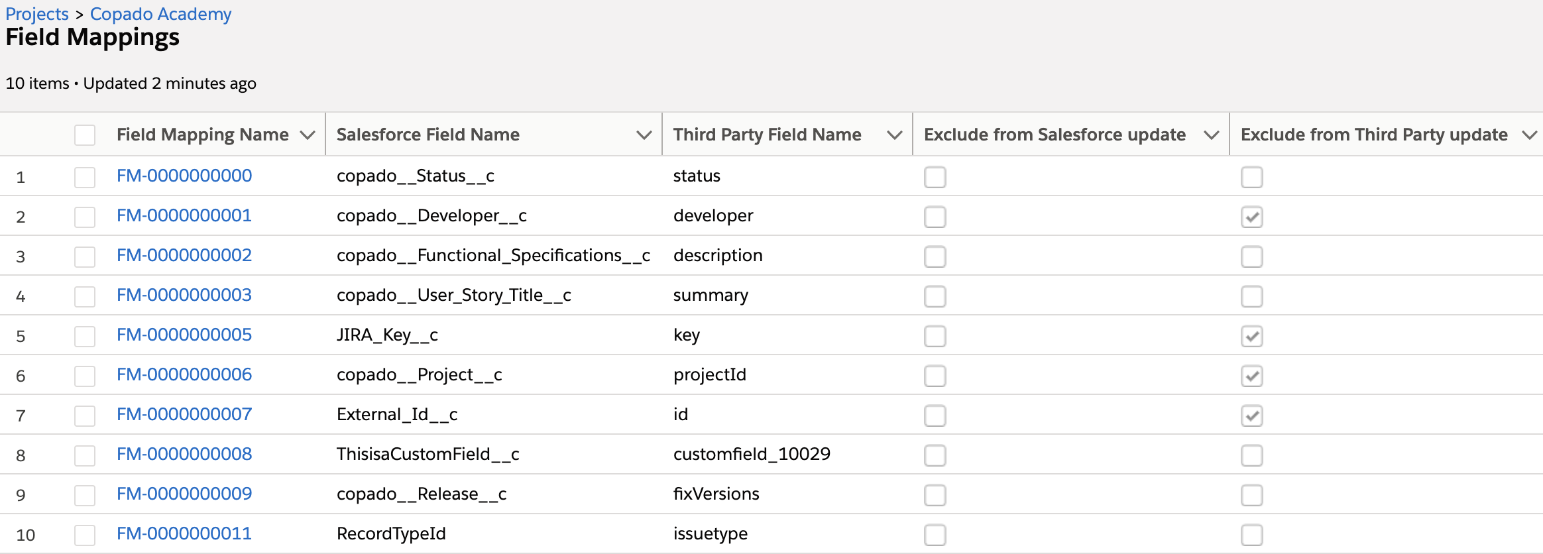Screen dimensions: 1543x554
Task: Open the Projects breadcrumb link
Action: click(37, 14)
